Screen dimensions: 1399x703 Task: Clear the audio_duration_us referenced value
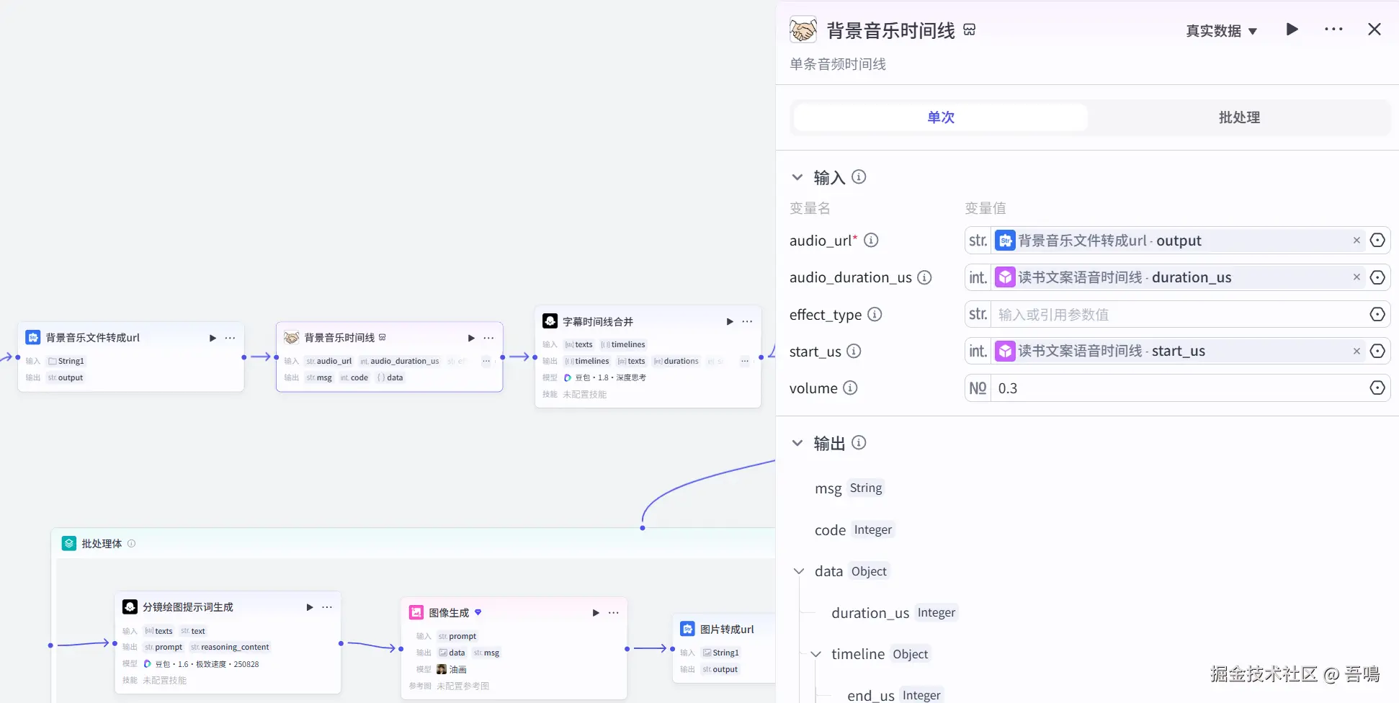(1356, 277)
